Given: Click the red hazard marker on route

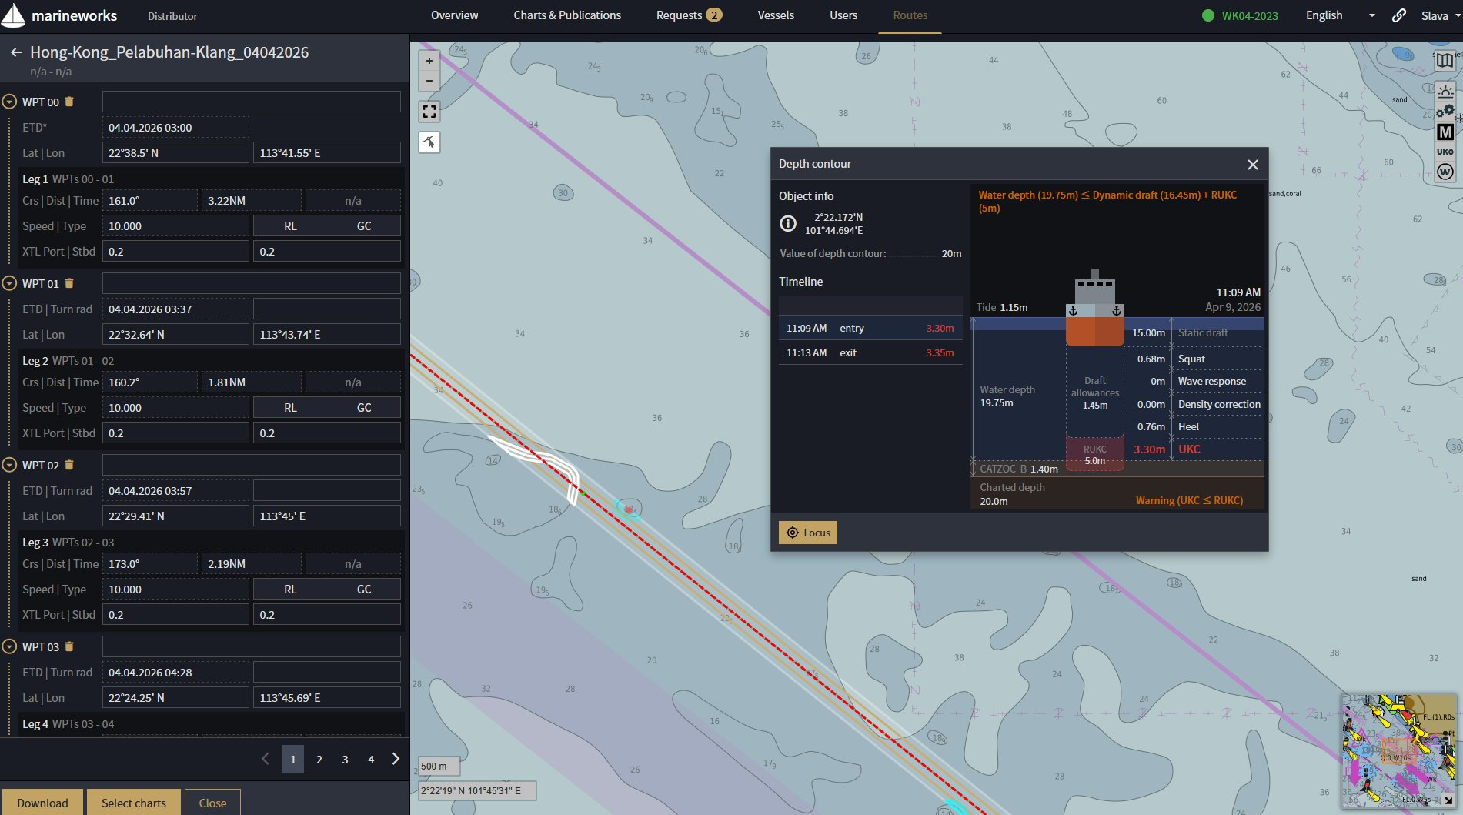Looking at the screenshot, I should pyautogui.click(x=630, y=509).
